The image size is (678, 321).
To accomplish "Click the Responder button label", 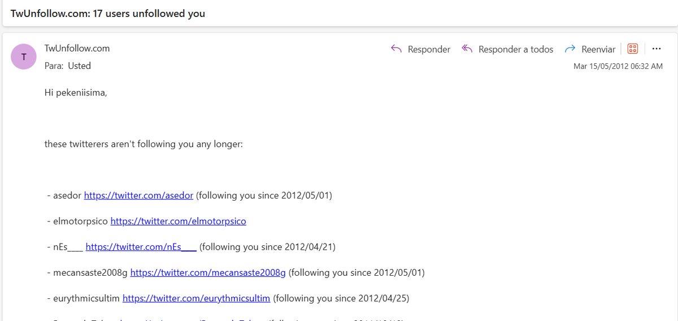I will 429,49.
